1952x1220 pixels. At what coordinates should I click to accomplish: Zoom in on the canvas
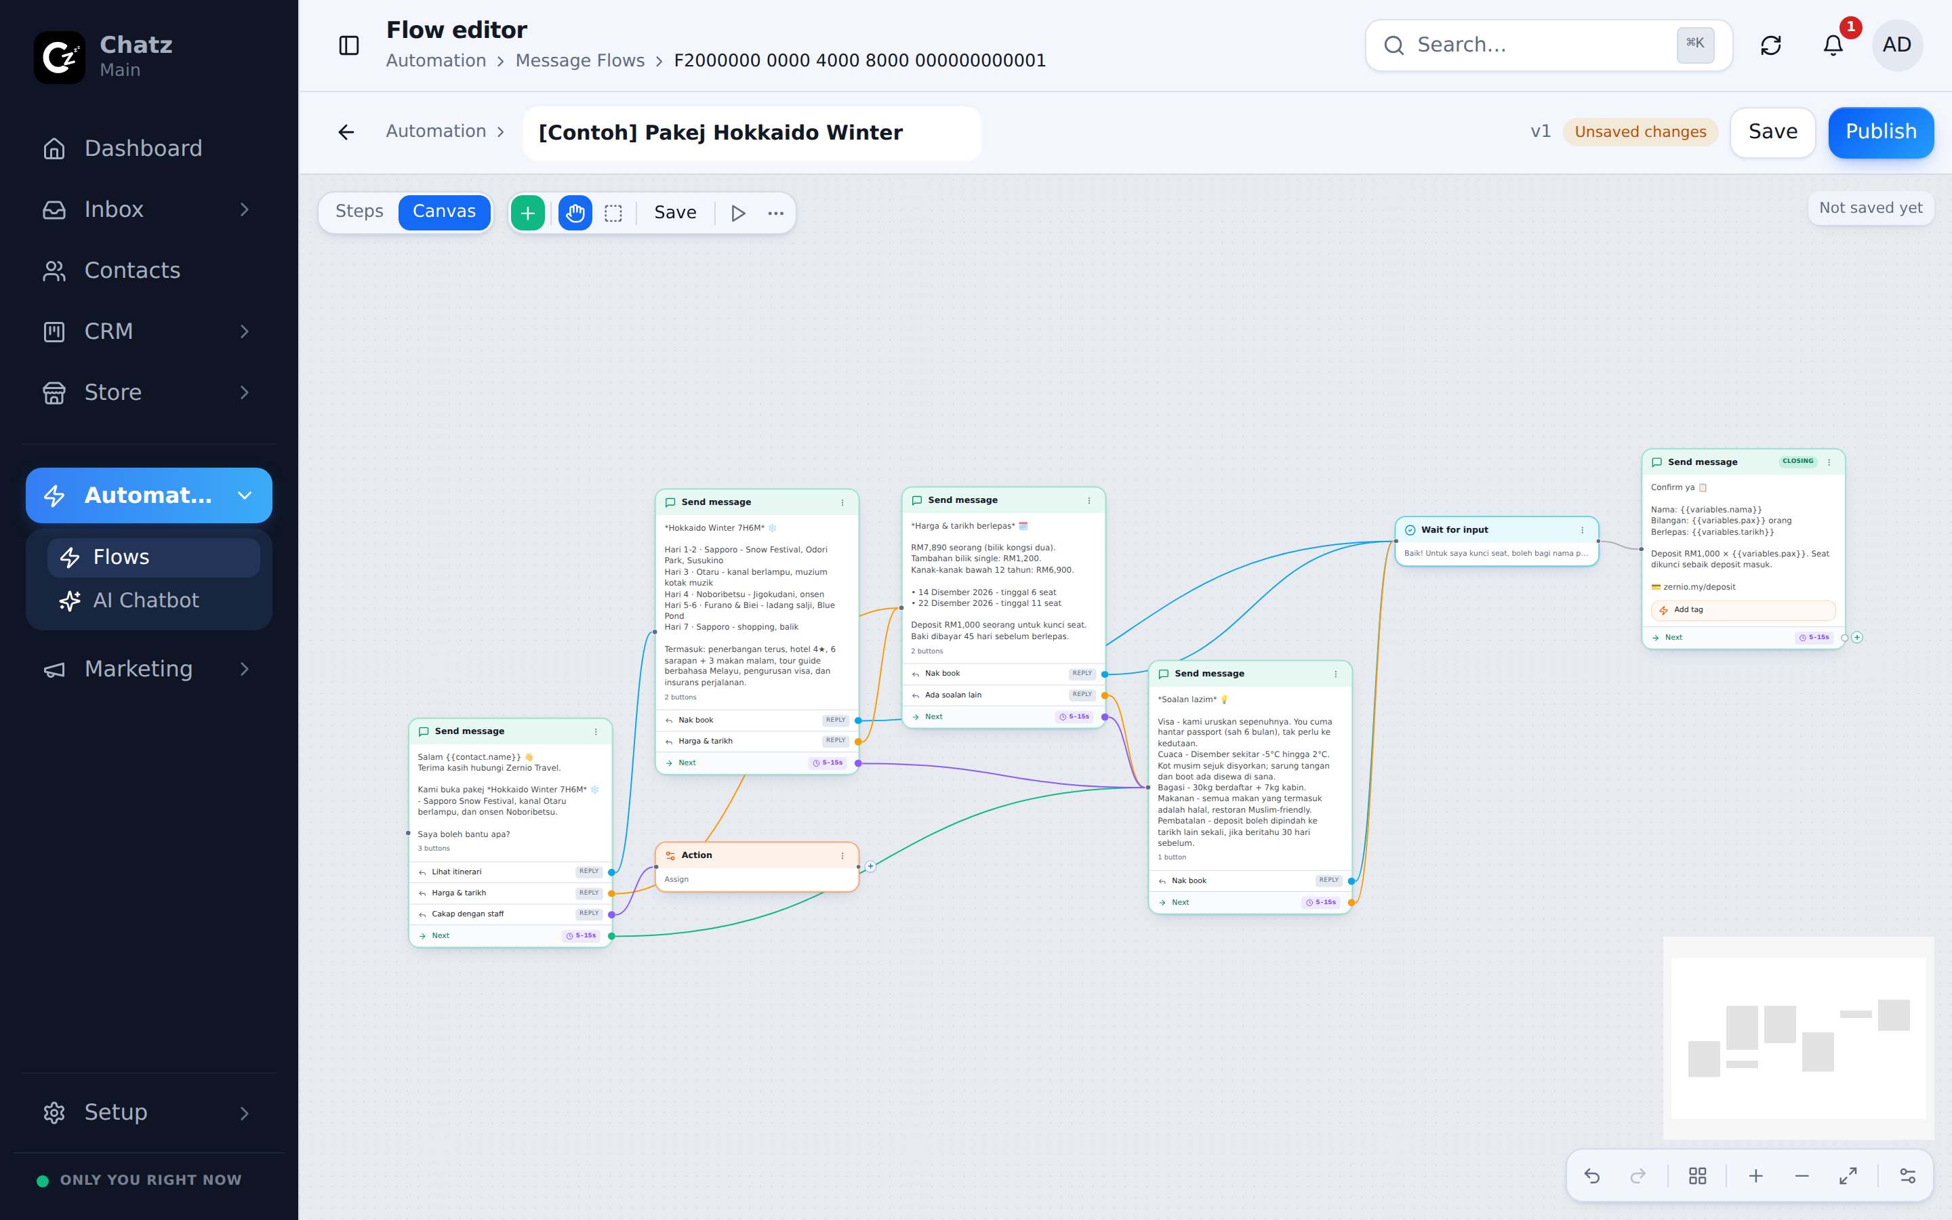click(x=1755, y=1176)
